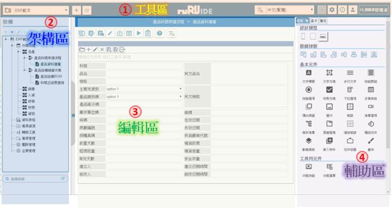Click the sidebar collapse handle beside tree
This screenshot has height=208, width=392.
73,115
